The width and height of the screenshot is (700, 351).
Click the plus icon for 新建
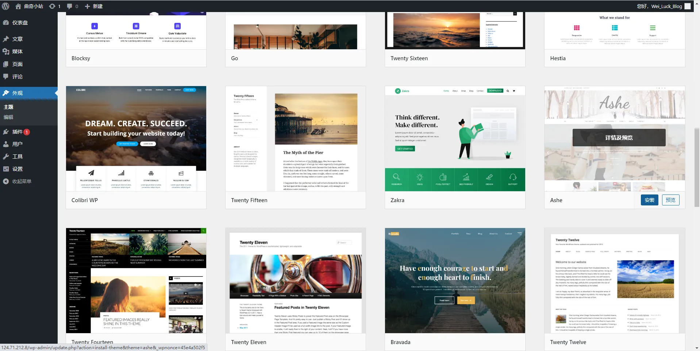[x=87, y=6]
